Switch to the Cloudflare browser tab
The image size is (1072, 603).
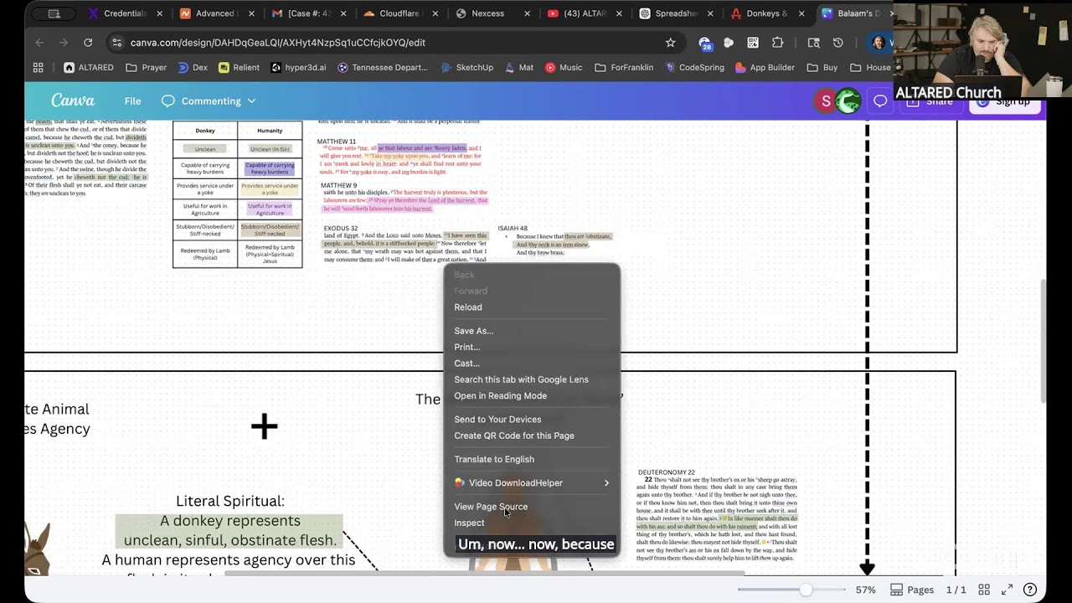pyautogui.click(x=393, y=13)
